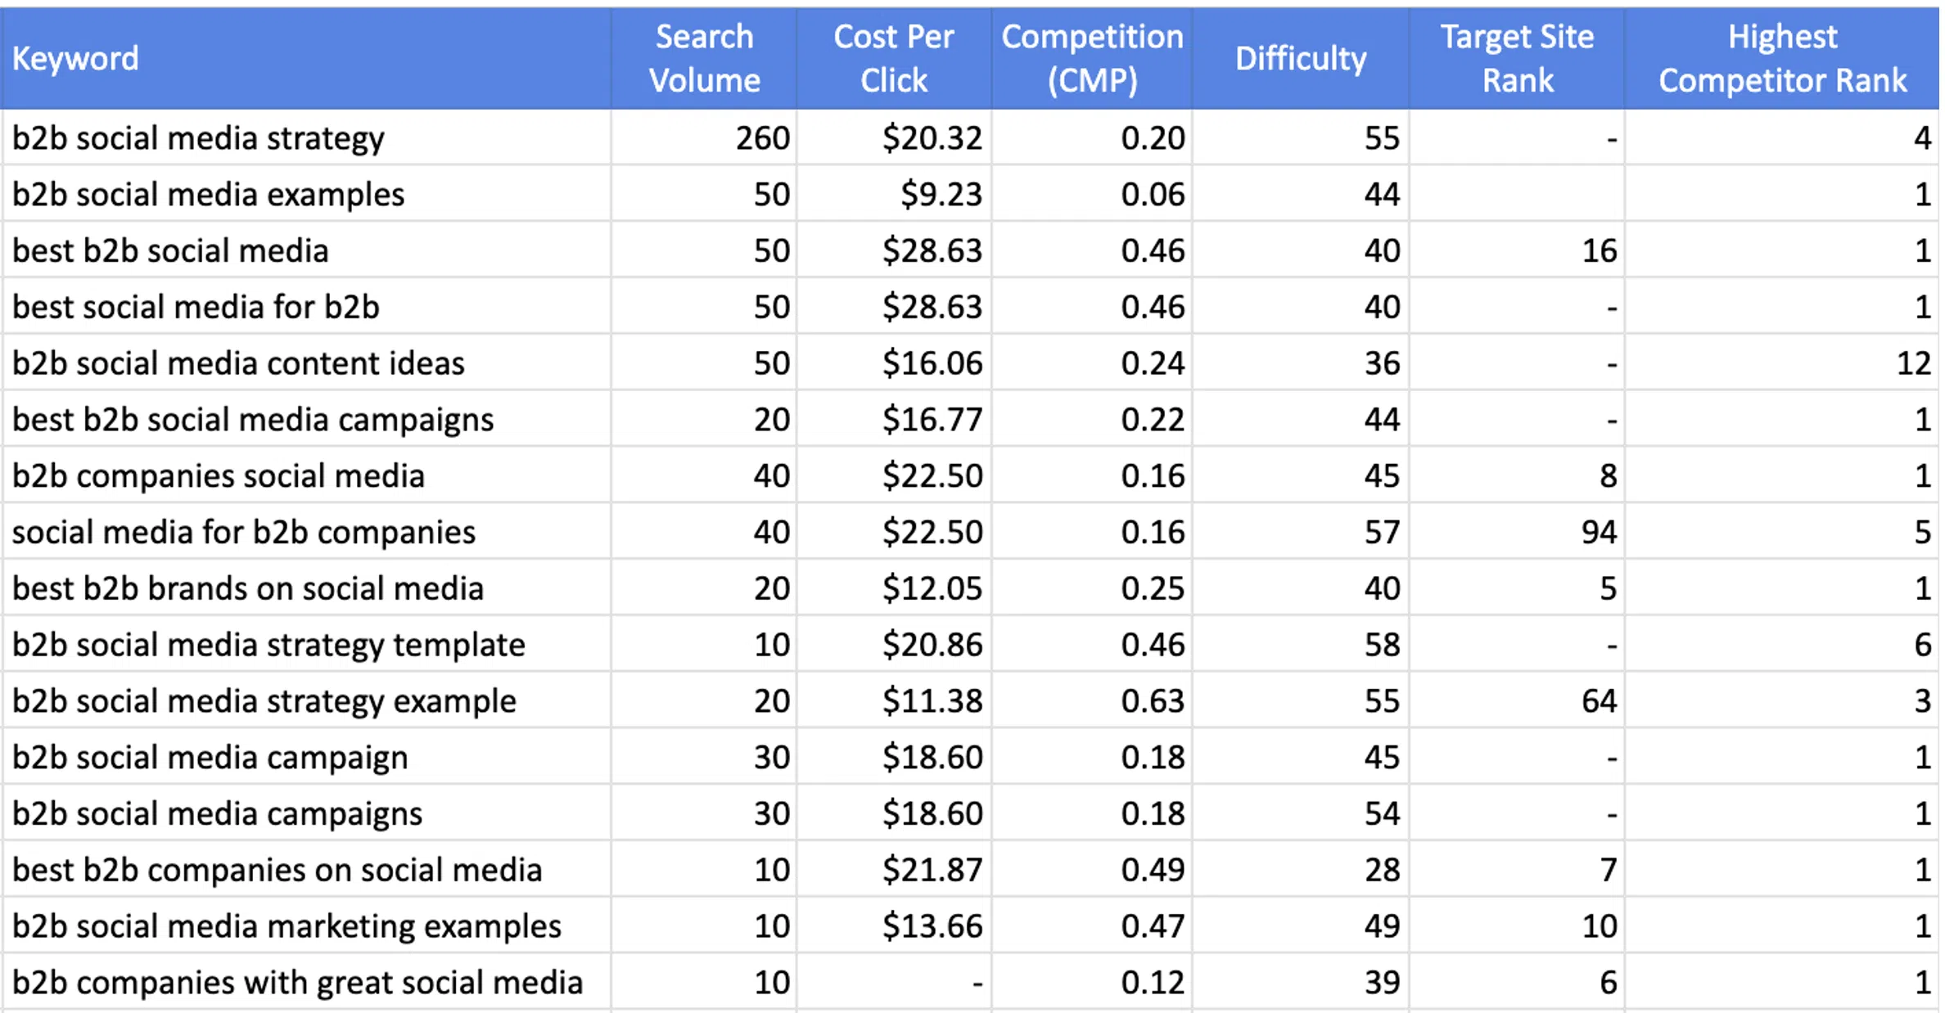The height and width of the screenshot is (1013, 1945).
Task: Select Highest Competitor Rank header cell
Action: (1782, 58)
